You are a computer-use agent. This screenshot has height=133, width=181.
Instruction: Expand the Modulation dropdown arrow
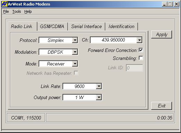75,52
